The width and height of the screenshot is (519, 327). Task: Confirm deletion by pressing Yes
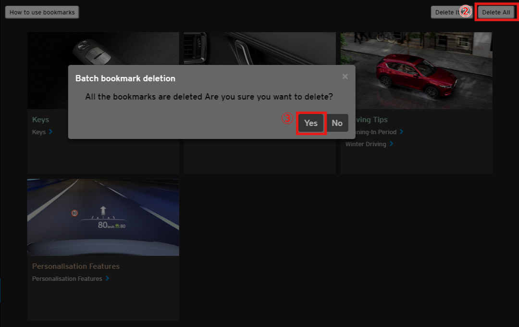(x=311, y=123)
